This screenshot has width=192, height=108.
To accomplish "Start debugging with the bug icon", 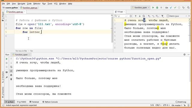I will coord(157,7).
